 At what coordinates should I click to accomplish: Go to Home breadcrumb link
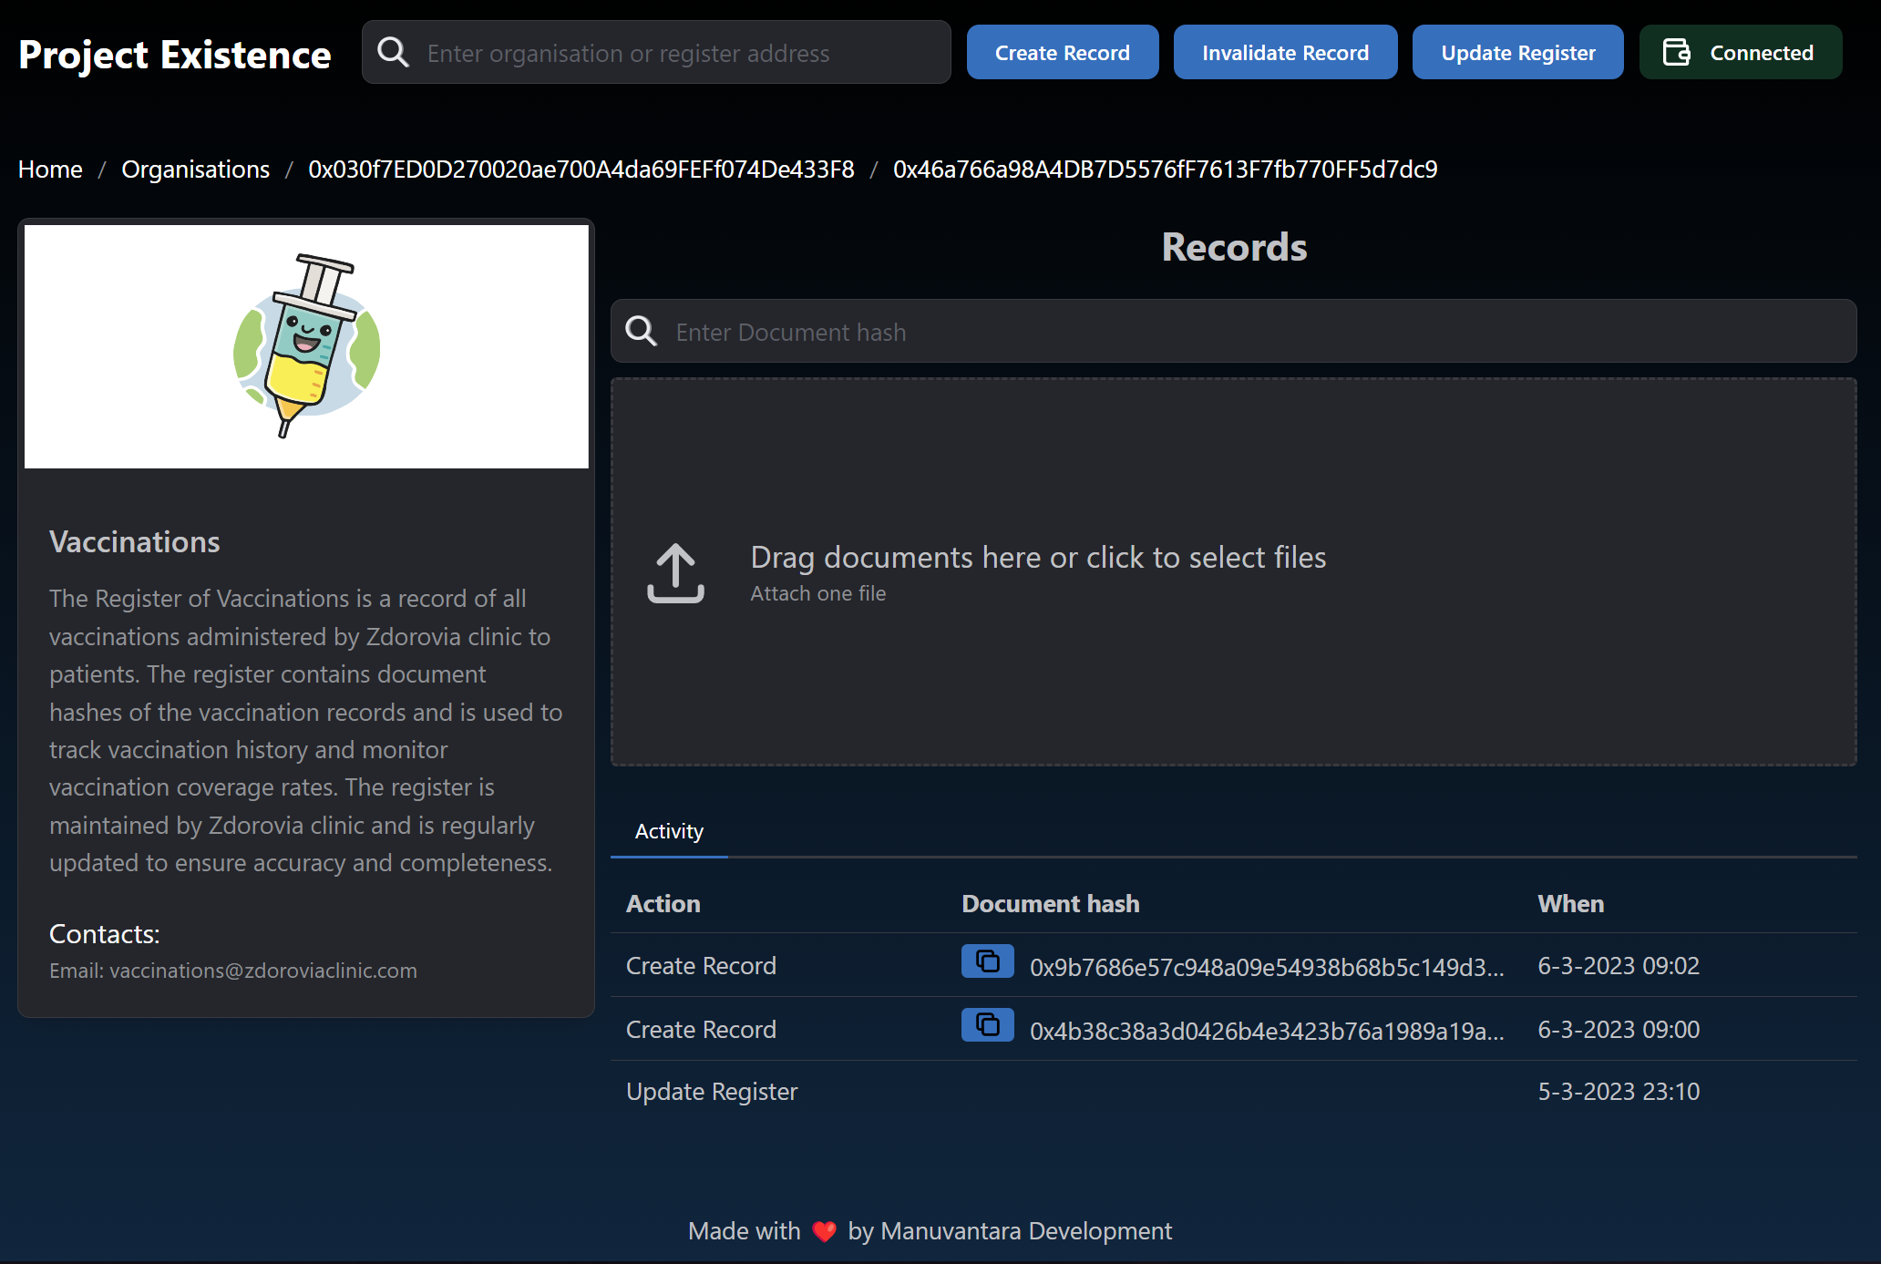point(50,170)
